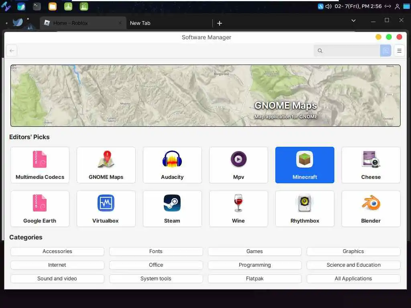The height and width of the screenshot is (308, 411).
Task: Open the Cheese webcam app tile
Action: pyautogui.click(x=371, y=165)
